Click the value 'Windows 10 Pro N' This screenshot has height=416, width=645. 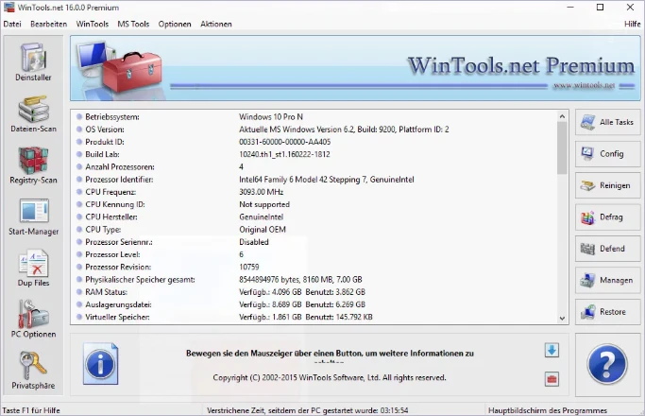coord(271,117)
